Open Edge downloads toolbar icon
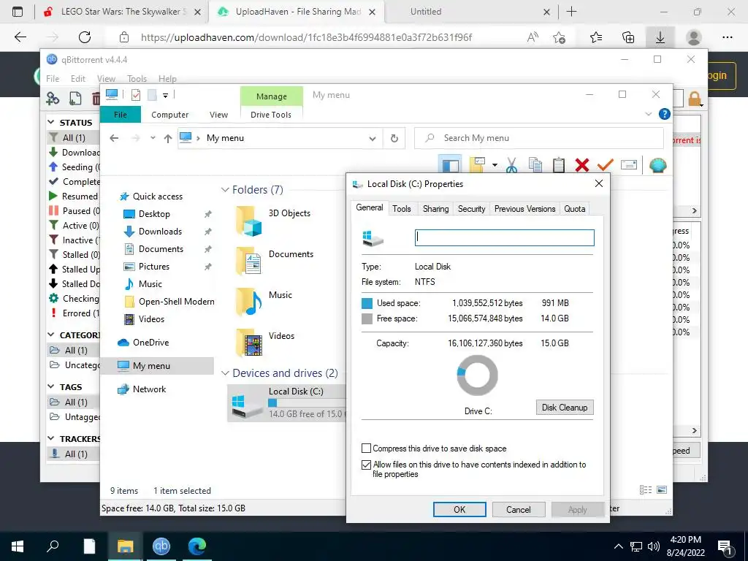Image resolution: width=748 pixels, height=561 pixels. pyautogui.click(x=660, y=37)
